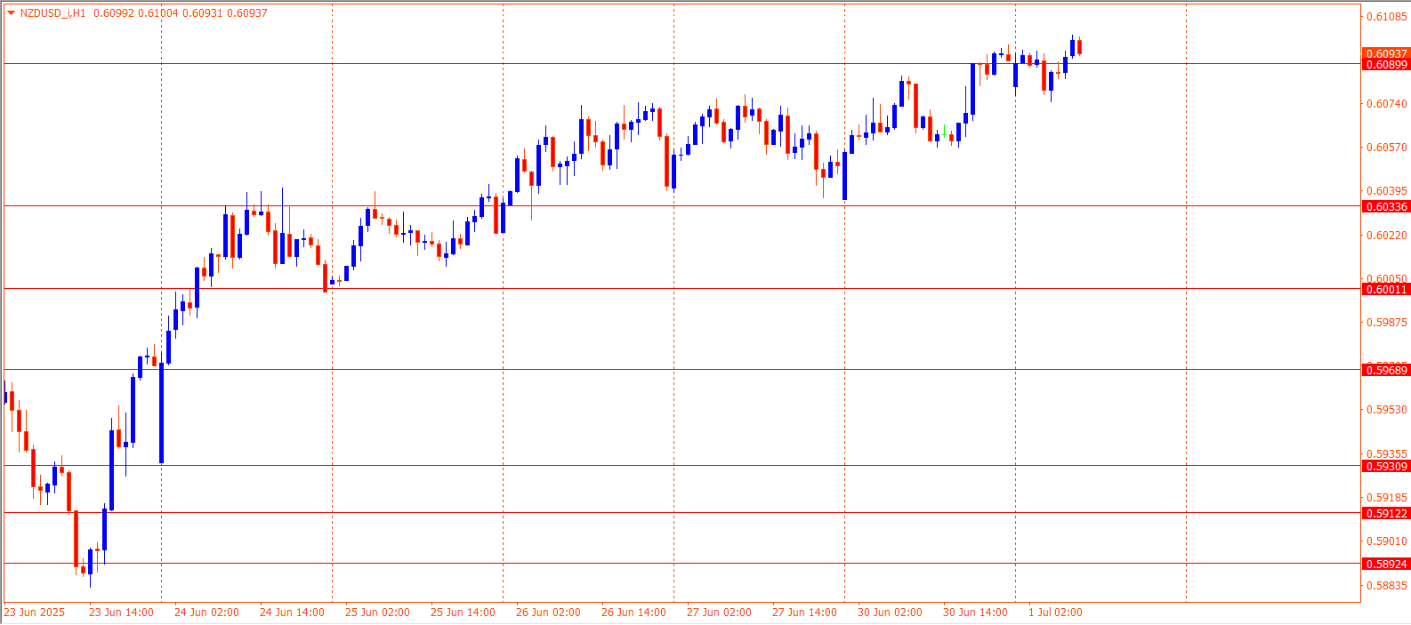The width and height of the screenshot is (1411, 625).
Task: Click the 1 Jul 02:00 time label
Action: pyautogui.click(x=1056, y=613)
